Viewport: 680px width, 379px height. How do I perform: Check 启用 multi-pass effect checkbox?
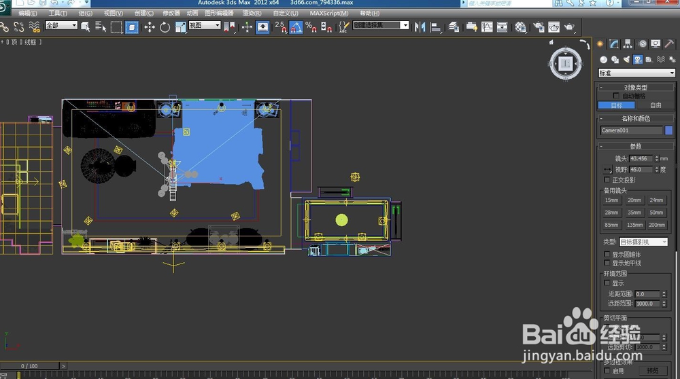tap(607, 371)
